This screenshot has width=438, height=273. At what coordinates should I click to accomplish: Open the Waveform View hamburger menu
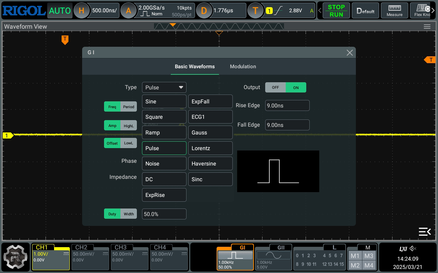427,26
